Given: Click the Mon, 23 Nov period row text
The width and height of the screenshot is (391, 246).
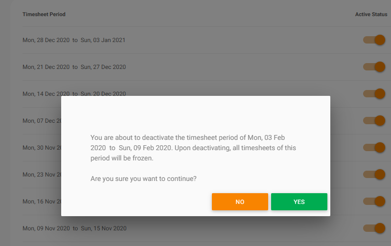Looking at the screenshot, I should [42, 175].
